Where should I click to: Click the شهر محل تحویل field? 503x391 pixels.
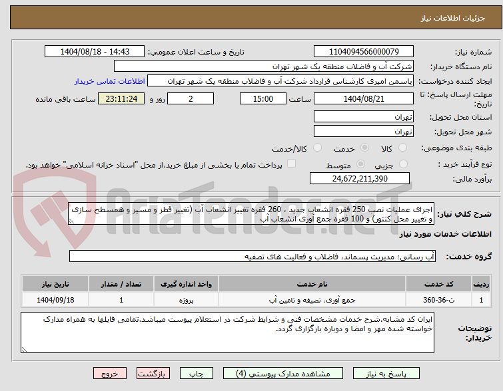[364, 131]
